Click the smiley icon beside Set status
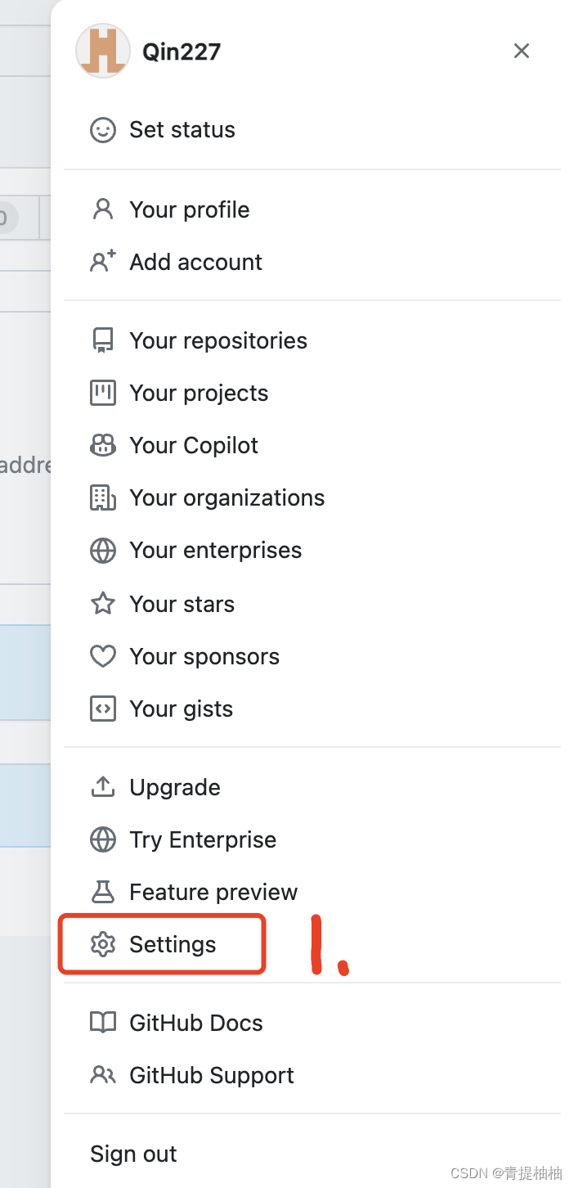This screenshot has height=1188, width=574. click(x=103, y=130)
